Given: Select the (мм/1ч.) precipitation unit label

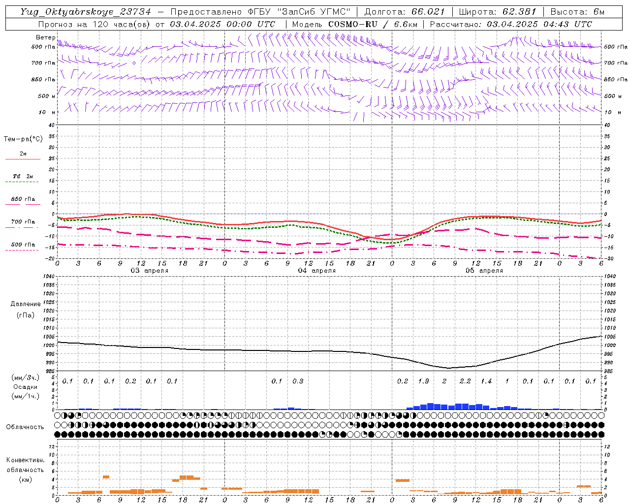Looking at the screenshot, I should click(x=25, y=396).
